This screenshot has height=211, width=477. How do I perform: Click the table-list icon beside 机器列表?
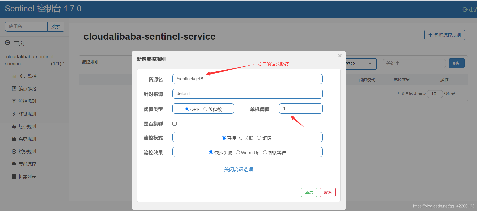pyautogui.click(x=14, y=176)
